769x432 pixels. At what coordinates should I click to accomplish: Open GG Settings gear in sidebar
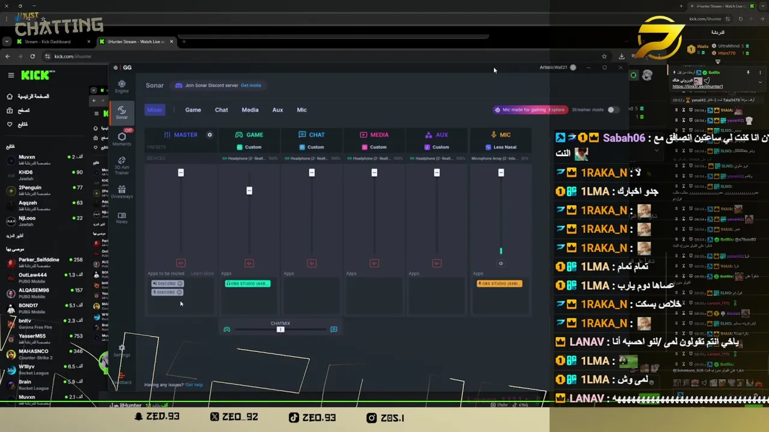tap(122, 350)
